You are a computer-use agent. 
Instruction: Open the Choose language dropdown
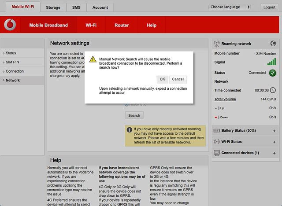coord(230,7)
